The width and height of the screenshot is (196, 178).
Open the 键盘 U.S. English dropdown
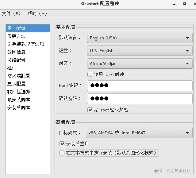[140, 51]
